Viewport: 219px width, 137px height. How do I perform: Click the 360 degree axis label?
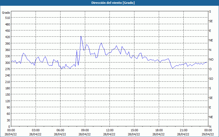click(8, 50)
